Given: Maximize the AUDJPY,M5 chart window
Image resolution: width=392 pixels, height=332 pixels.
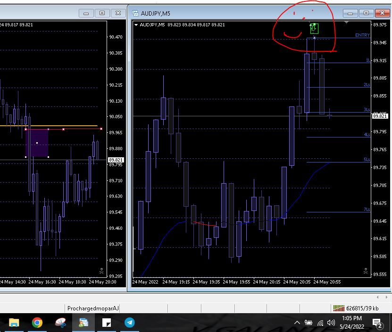Looking at the screenshot, I should click(366, 13).
